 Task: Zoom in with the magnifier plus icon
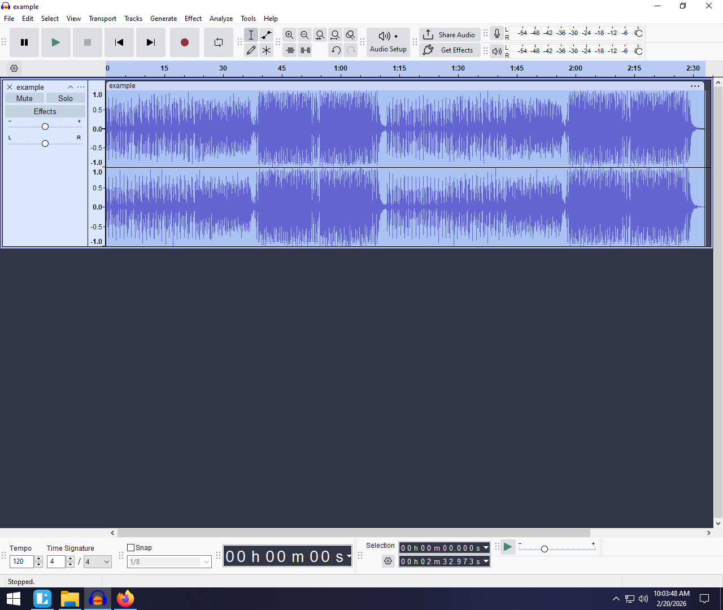290,35
